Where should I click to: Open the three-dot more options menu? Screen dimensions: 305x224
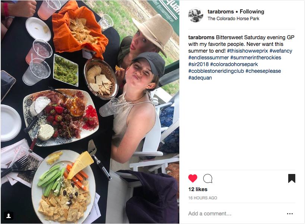[290, 214]
